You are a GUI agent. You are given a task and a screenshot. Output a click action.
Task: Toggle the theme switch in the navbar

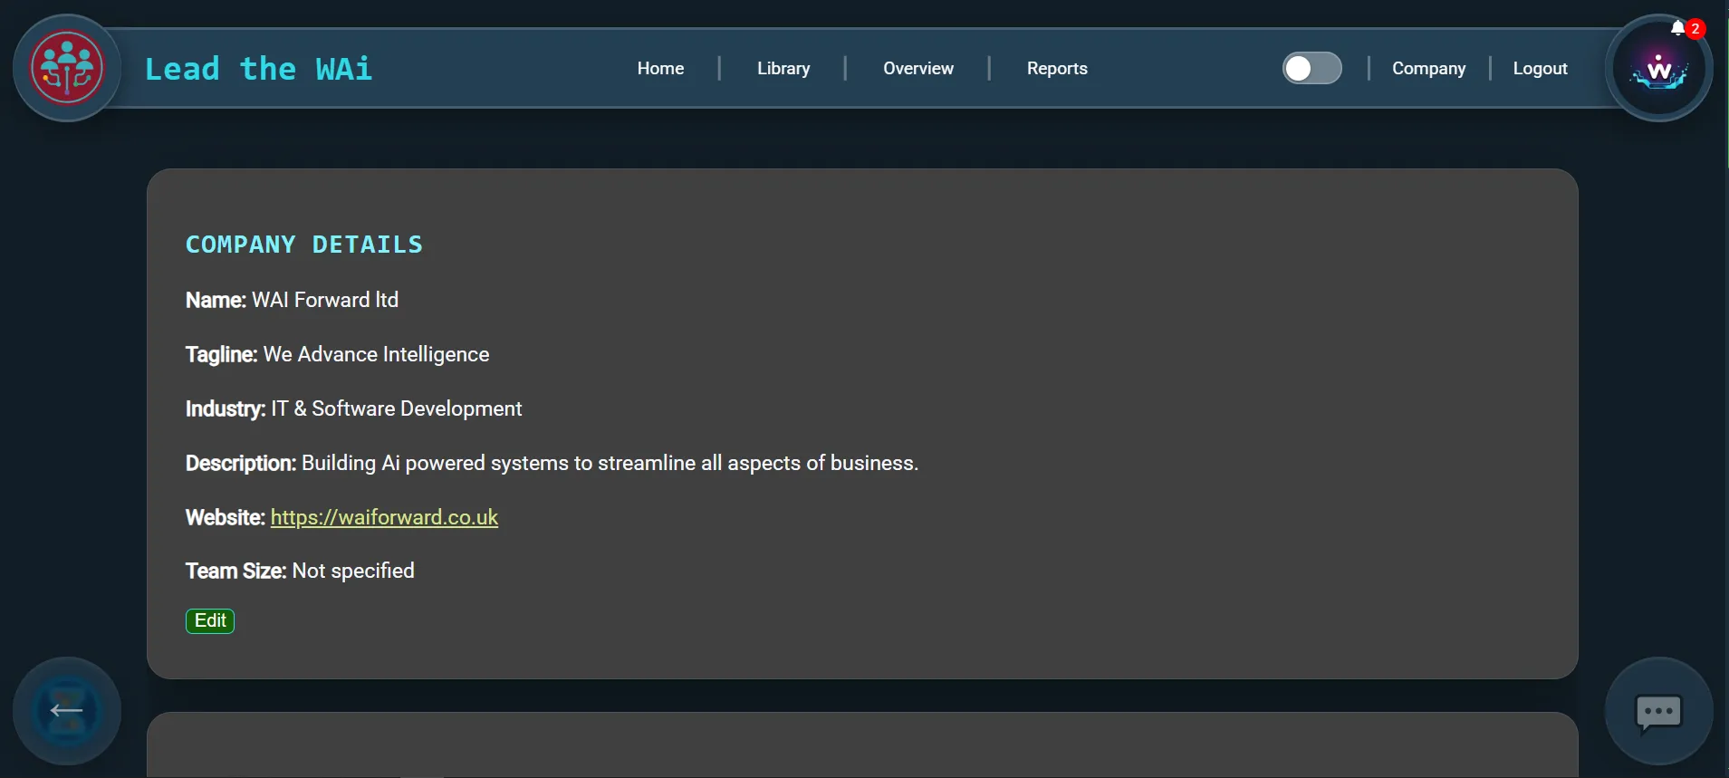tap(1311, 68)
